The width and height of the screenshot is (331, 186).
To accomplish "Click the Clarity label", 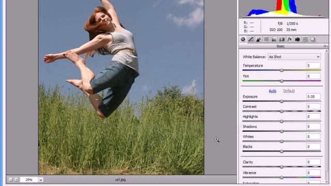I will [248, 162].
